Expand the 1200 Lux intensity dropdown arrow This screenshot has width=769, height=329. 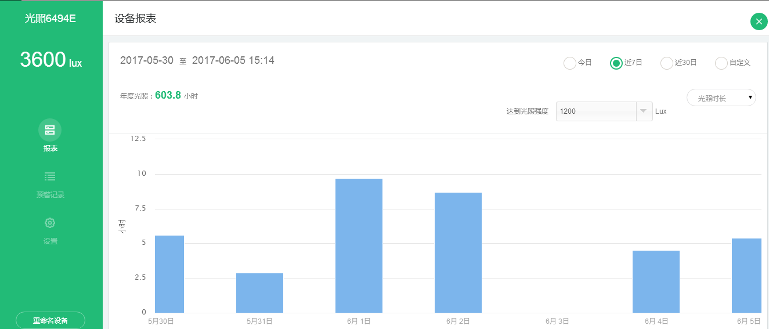644,111
